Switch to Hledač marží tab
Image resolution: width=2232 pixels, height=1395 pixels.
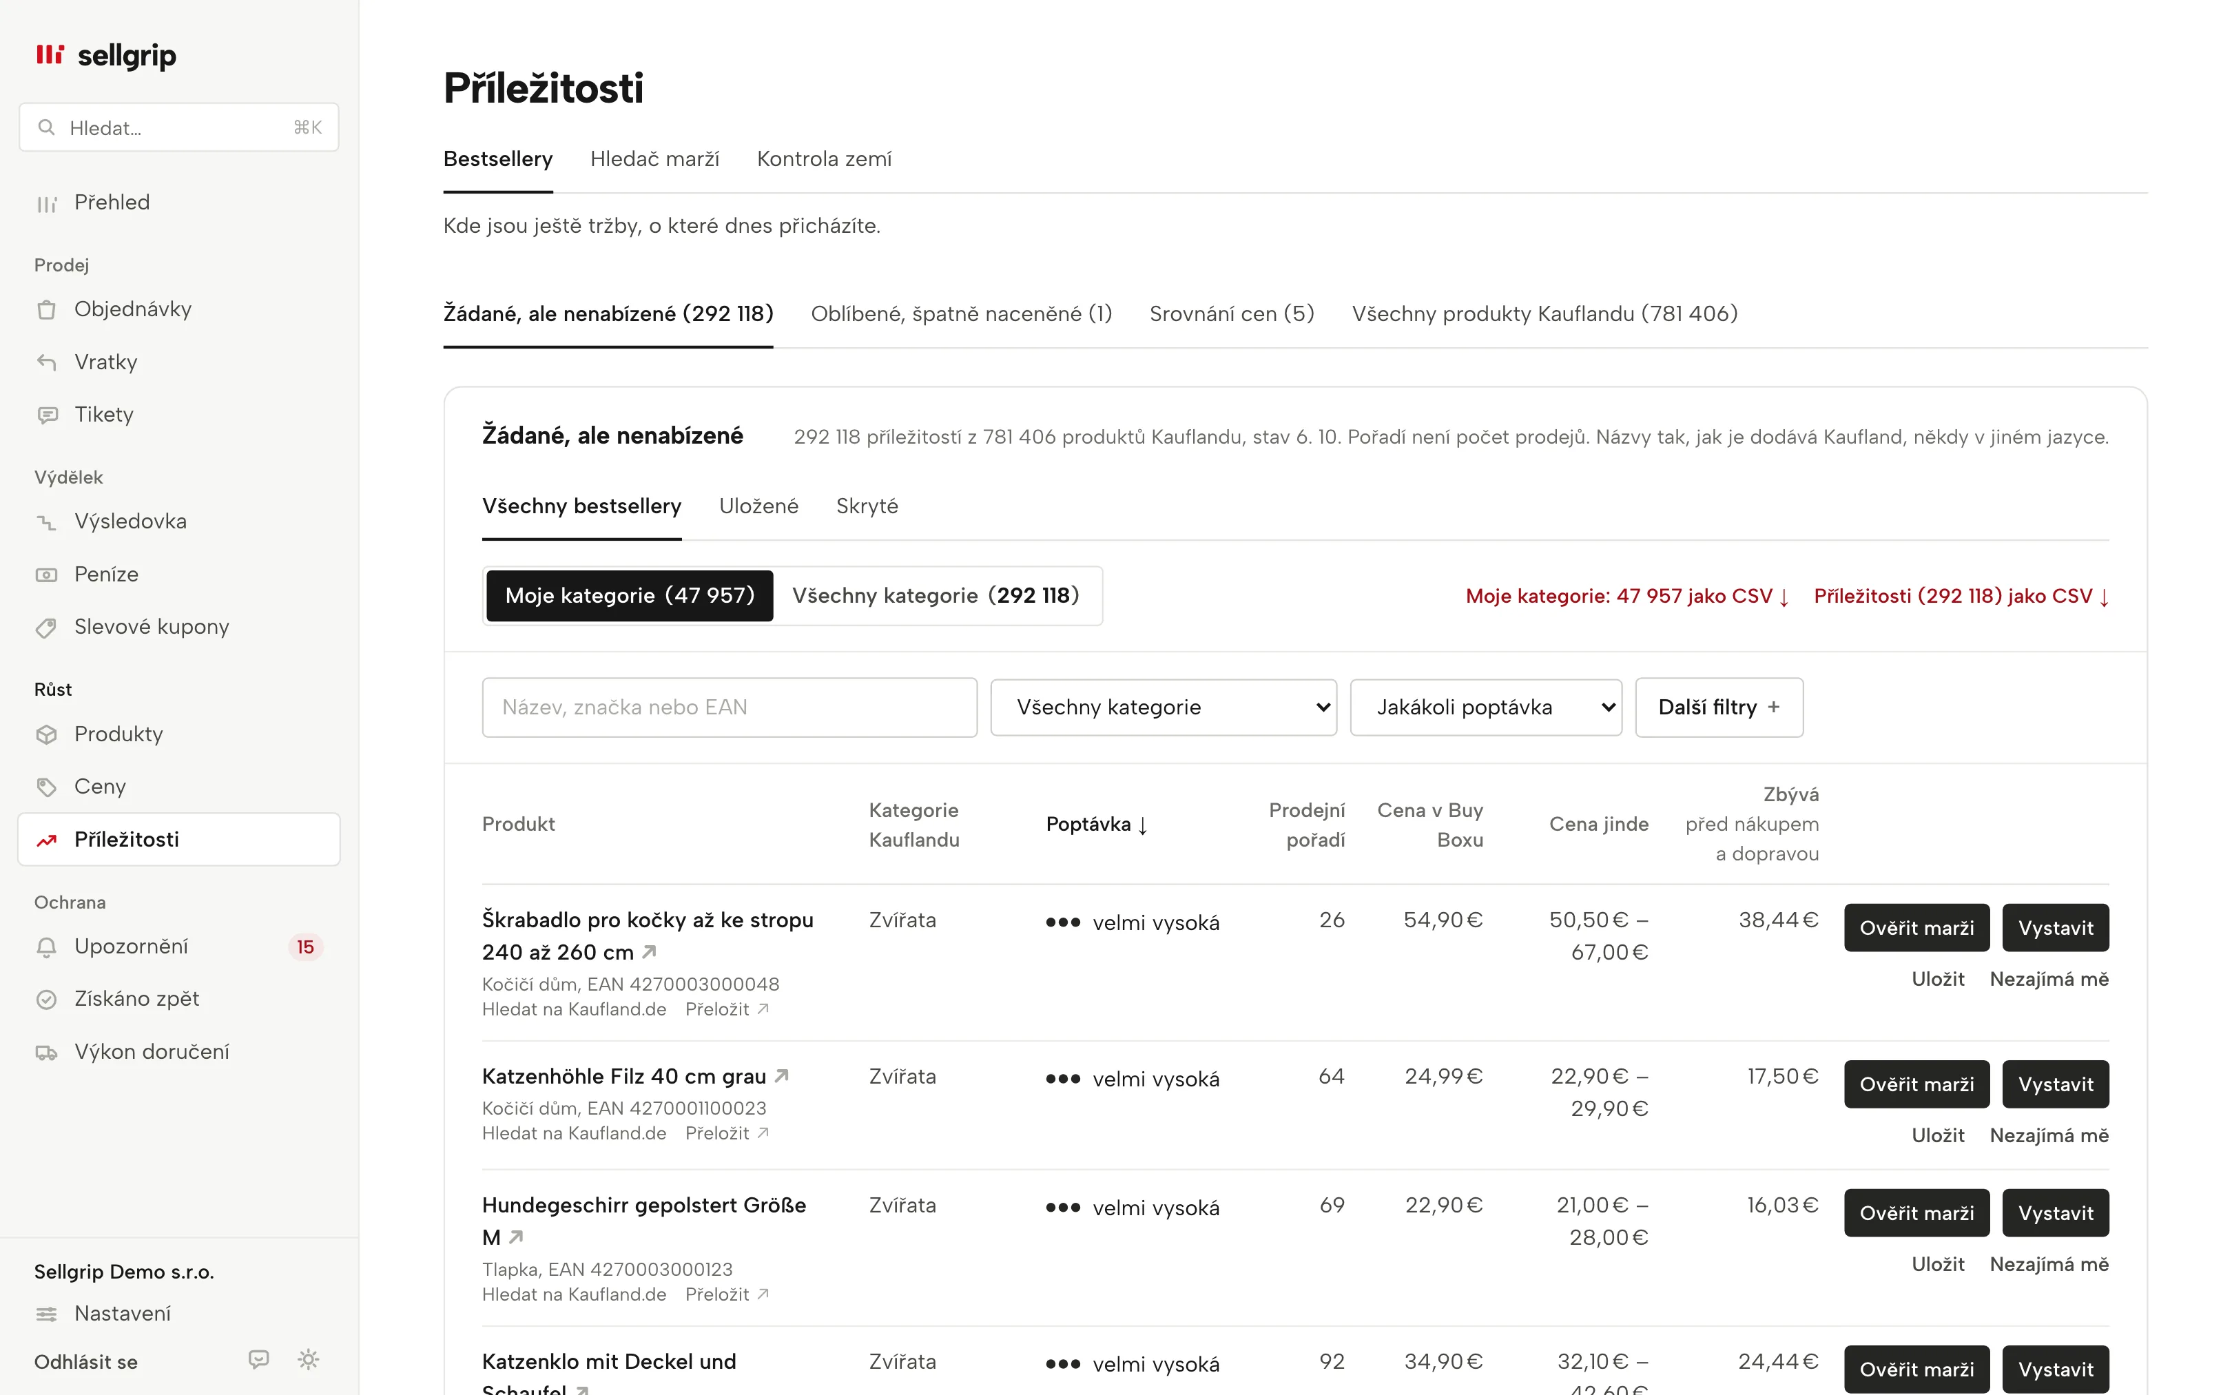tap(654, 158)
